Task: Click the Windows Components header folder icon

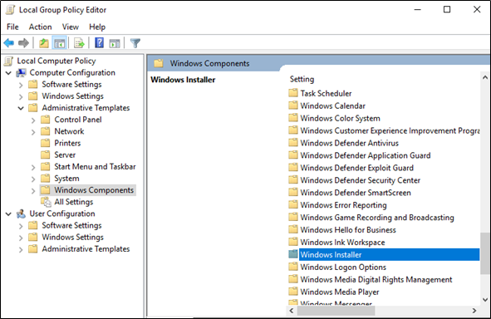Action: [159, 63]
